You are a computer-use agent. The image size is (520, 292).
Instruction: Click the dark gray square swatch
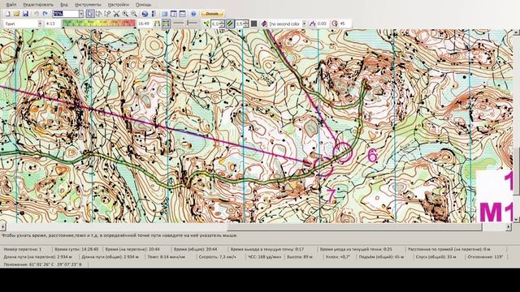(253, 24)
